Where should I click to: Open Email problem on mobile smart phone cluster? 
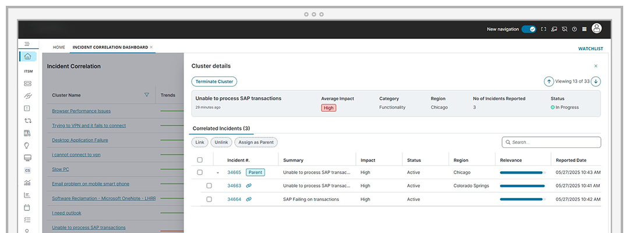click(91, 183)
